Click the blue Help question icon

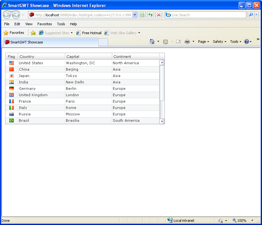pyautogui.click(x=247, y=42)
